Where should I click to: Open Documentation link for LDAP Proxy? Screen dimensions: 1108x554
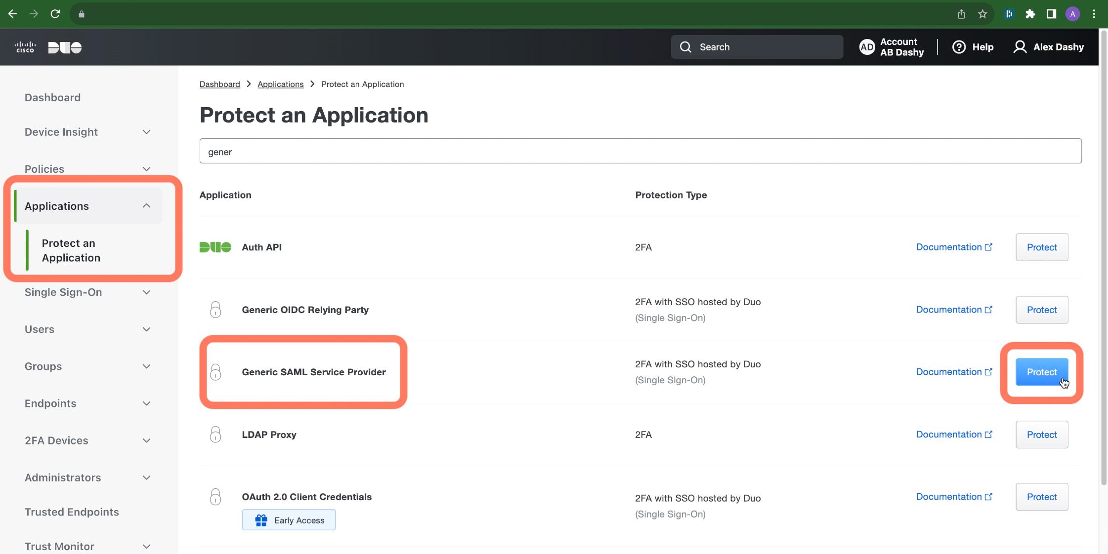tap(954, 435)
